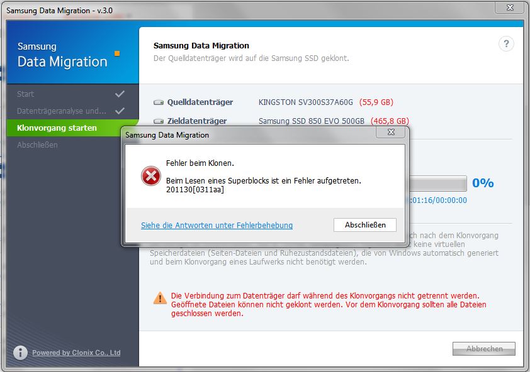Click the main window title Samsung Data Migration - v.3.0
Viewport: 530px width, 372px height.
[60, 11]
